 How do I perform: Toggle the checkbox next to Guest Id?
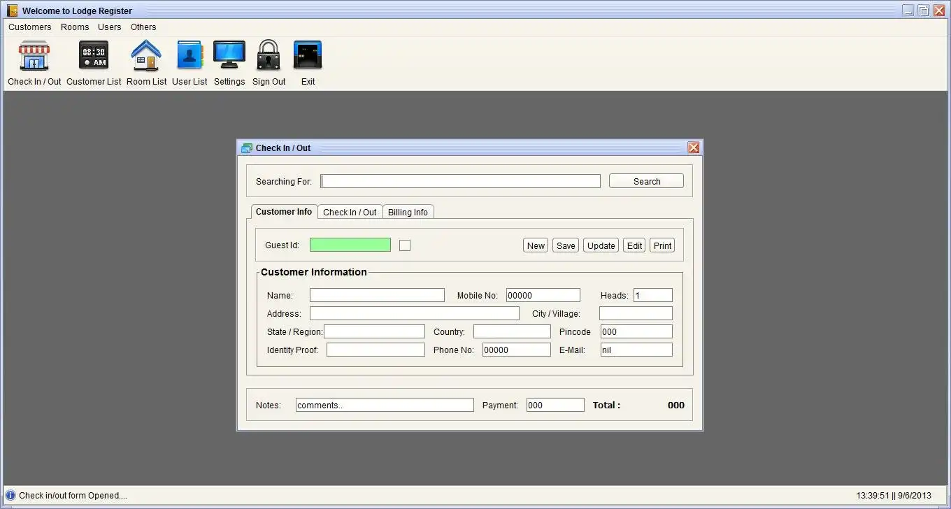[x=405, y=245]
